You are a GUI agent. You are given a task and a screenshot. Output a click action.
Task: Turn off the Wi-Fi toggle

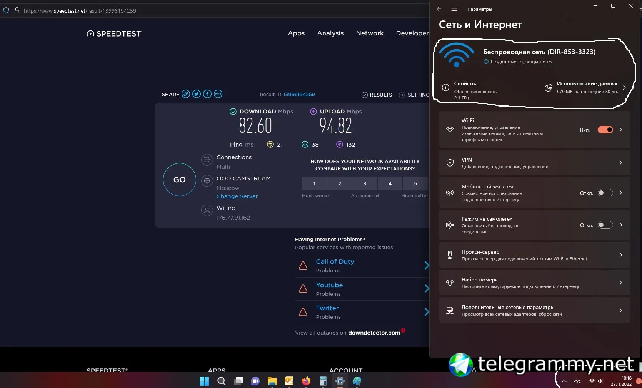[x=605, y=130]
